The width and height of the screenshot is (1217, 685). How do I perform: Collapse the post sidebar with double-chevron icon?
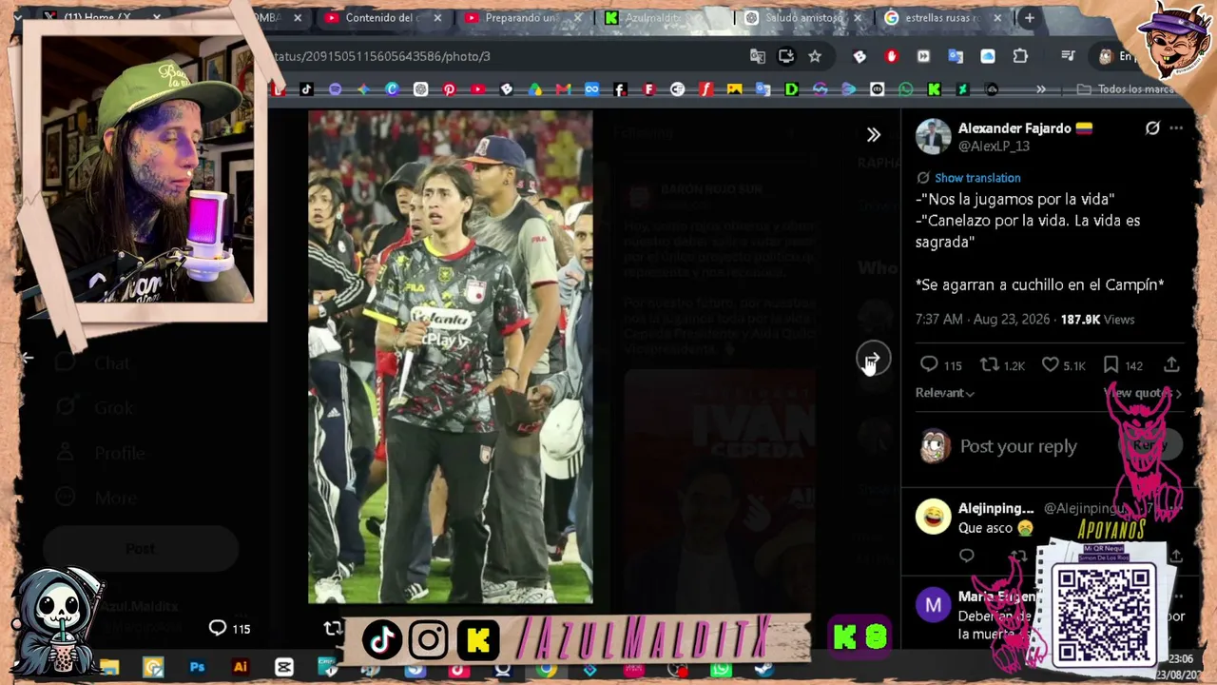(874, 134)
